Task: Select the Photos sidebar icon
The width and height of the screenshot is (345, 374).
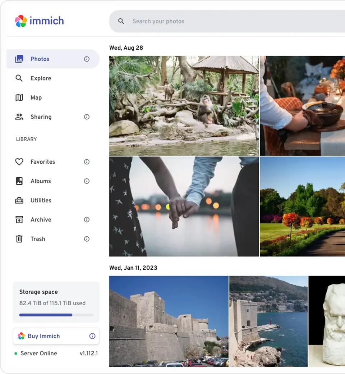Action: pos(19,59)
